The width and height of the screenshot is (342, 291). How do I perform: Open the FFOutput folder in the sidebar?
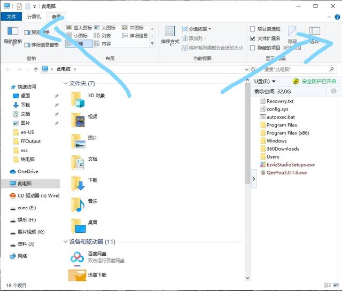pos(27,141)
